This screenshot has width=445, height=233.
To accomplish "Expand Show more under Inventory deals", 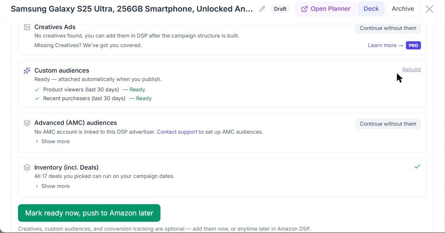I will coord(52,186).
